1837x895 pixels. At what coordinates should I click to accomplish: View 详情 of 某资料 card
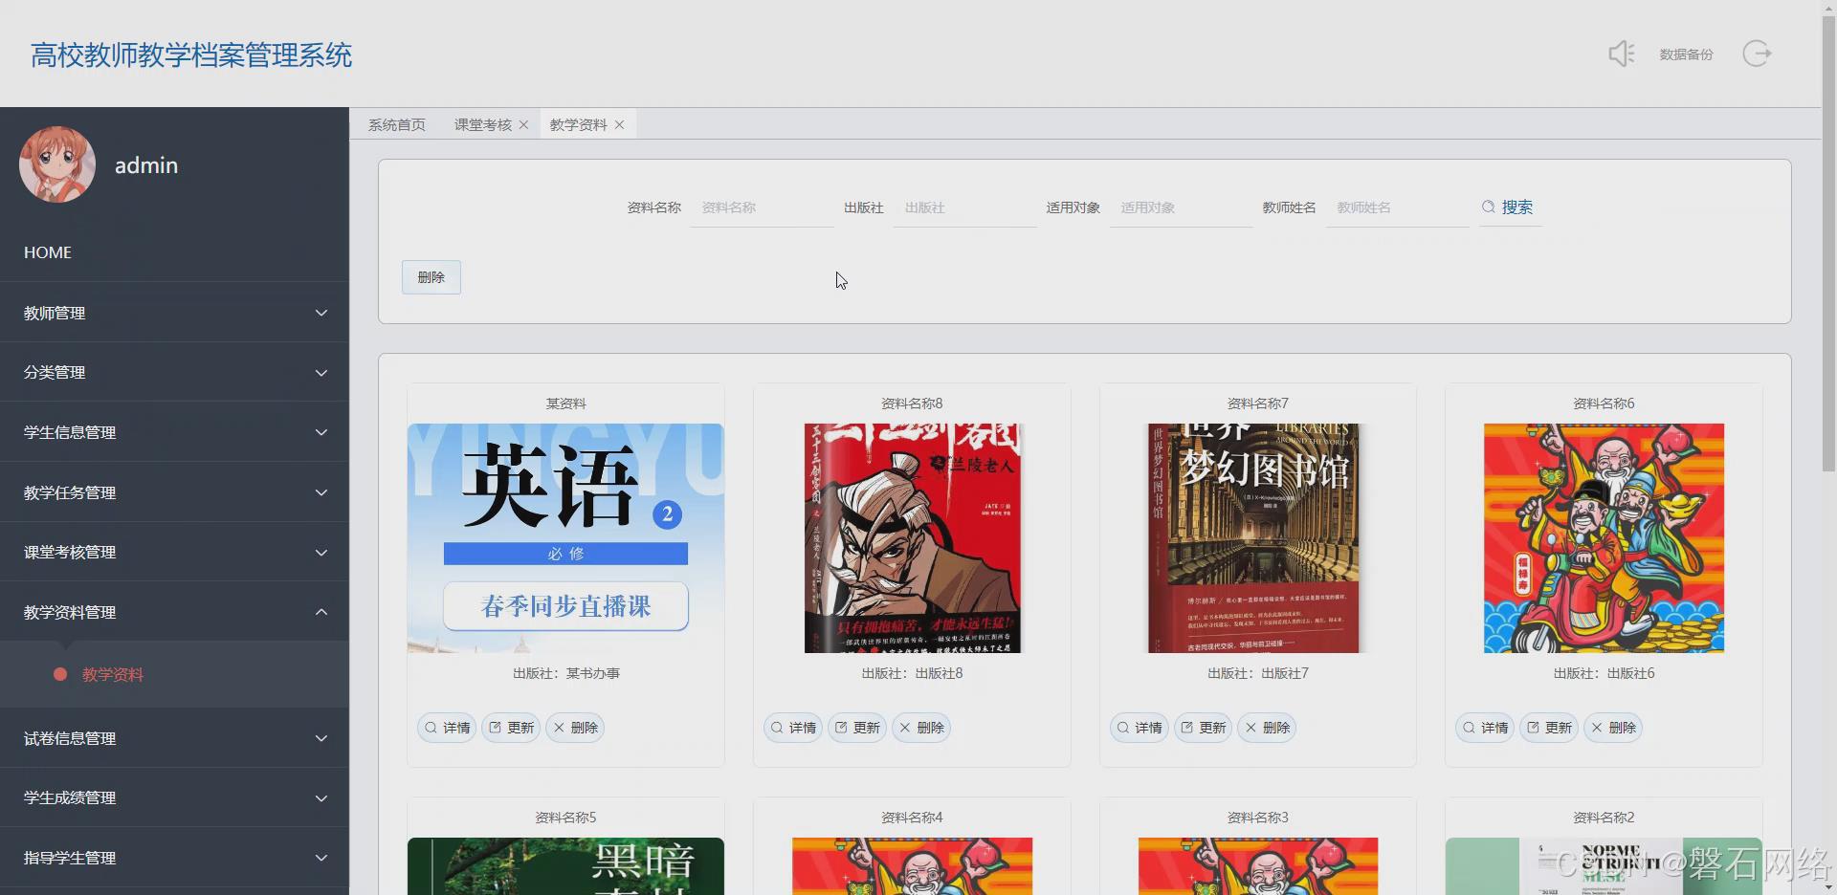447,728
